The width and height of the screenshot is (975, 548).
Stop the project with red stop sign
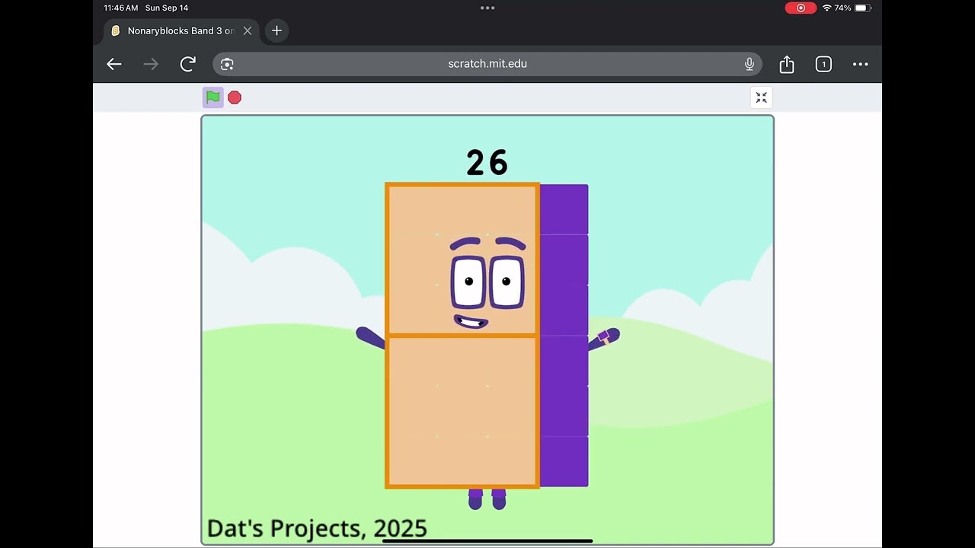coord(235,97)
